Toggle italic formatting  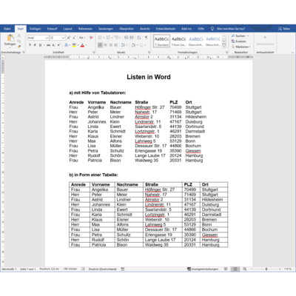pos(35,45)
